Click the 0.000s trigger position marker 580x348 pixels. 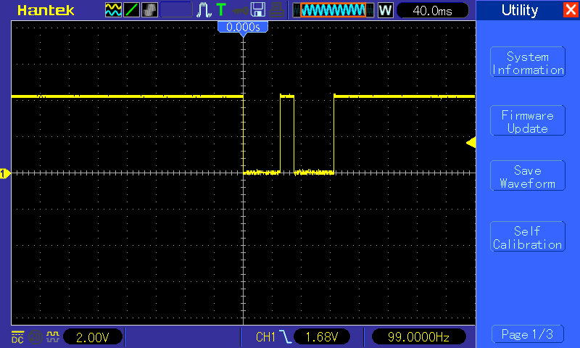243,28
